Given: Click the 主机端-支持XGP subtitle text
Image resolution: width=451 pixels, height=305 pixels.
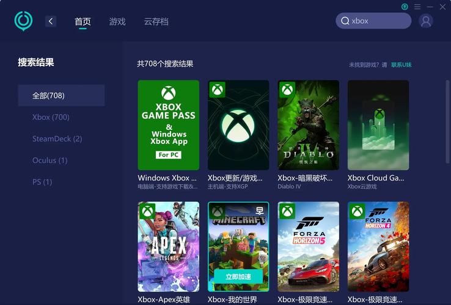Looking at the screenshot, I should [228, 187].
